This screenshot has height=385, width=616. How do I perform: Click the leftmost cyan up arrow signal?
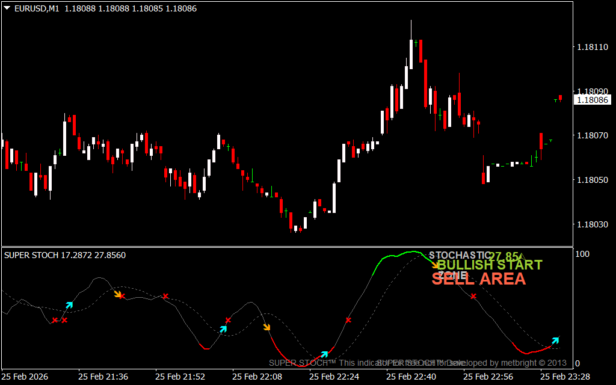pos(69,305)
